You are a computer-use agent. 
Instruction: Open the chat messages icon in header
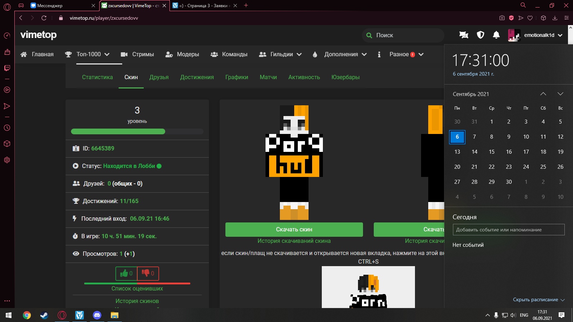click(x=464, y=35)
